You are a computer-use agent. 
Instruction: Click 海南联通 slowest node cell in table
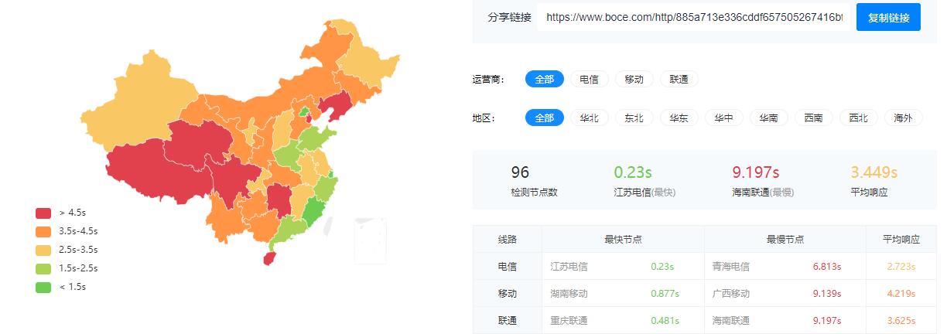click(731, 320)
